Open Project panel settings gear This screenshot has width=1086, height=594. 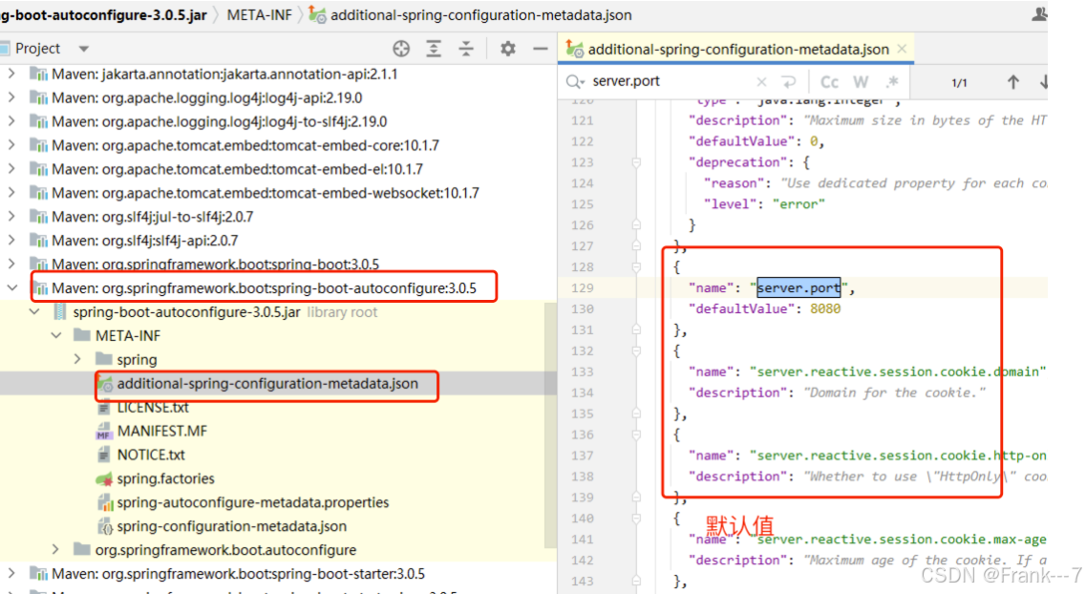(x=508, y=49)
